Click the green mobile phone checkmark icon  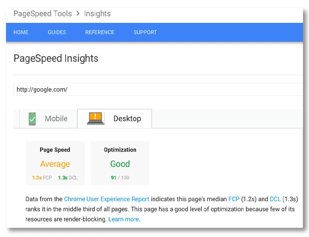tap(32, 119)
